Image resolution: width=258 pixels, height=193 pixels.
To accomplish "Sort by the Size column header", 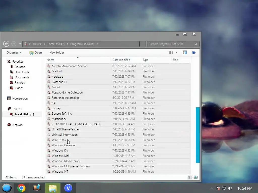I will point(175,60).
